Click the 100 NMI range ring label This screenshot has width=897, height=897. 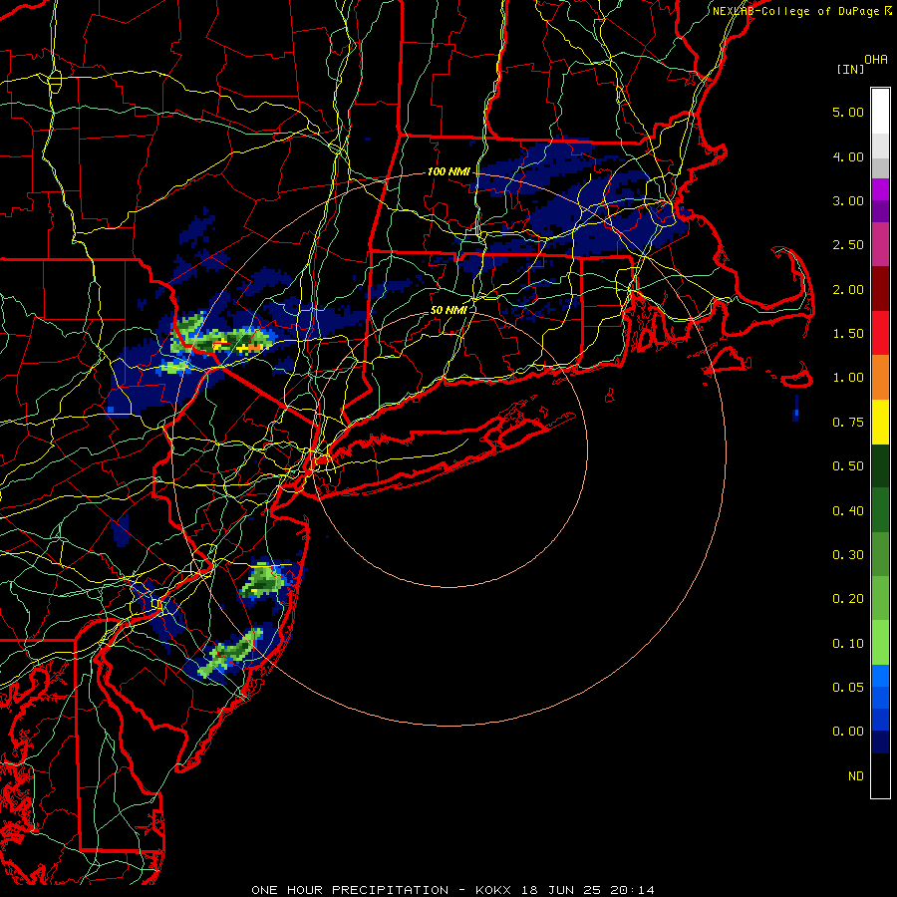click(449, 171)
